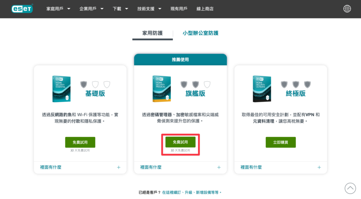Click the 旗艦版 product box image

(x=161, y=89)
